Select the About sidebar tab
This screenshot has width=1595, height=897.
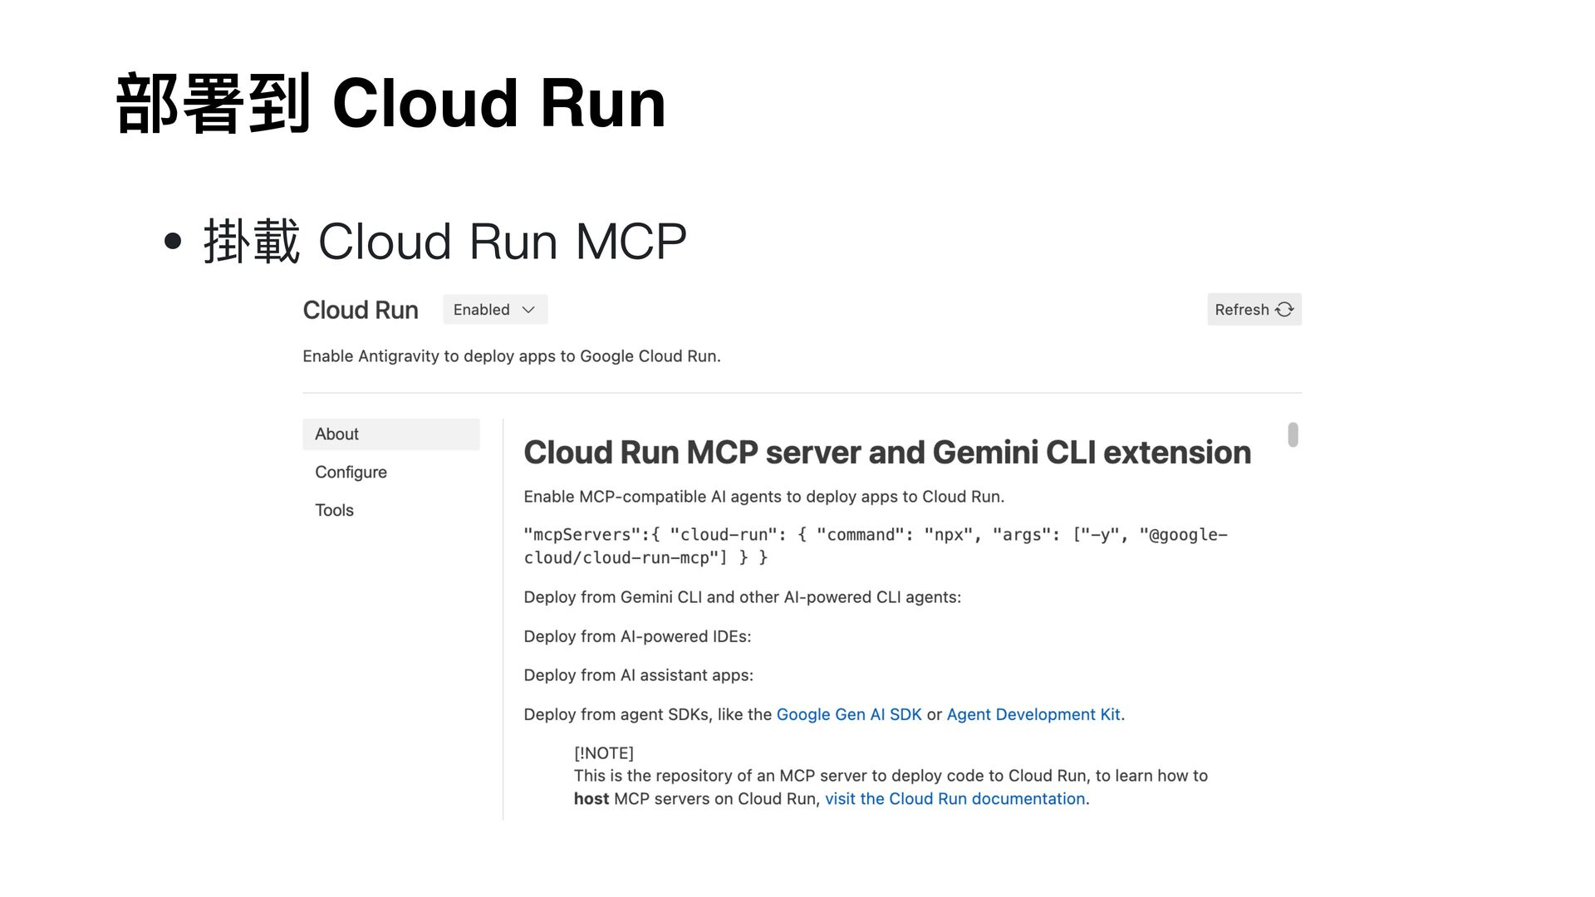[390, 434]
